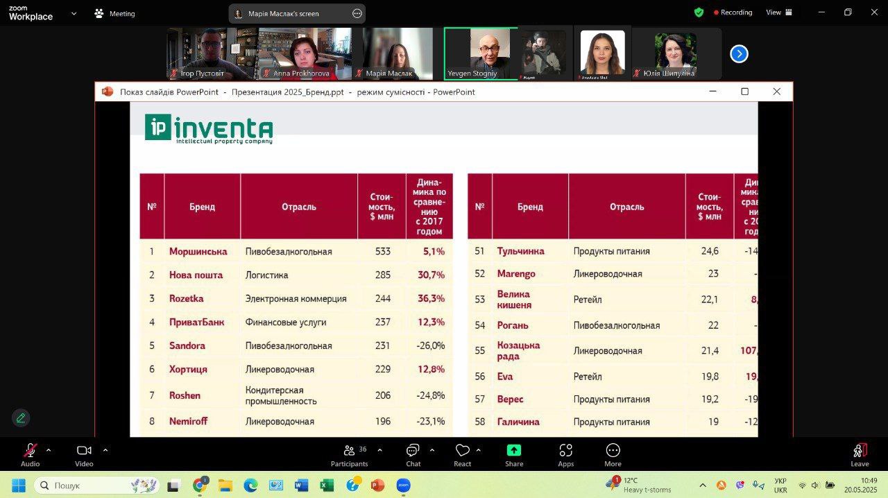Select the Ігор Пустовіт video thumbnail

tap(212, 53)
